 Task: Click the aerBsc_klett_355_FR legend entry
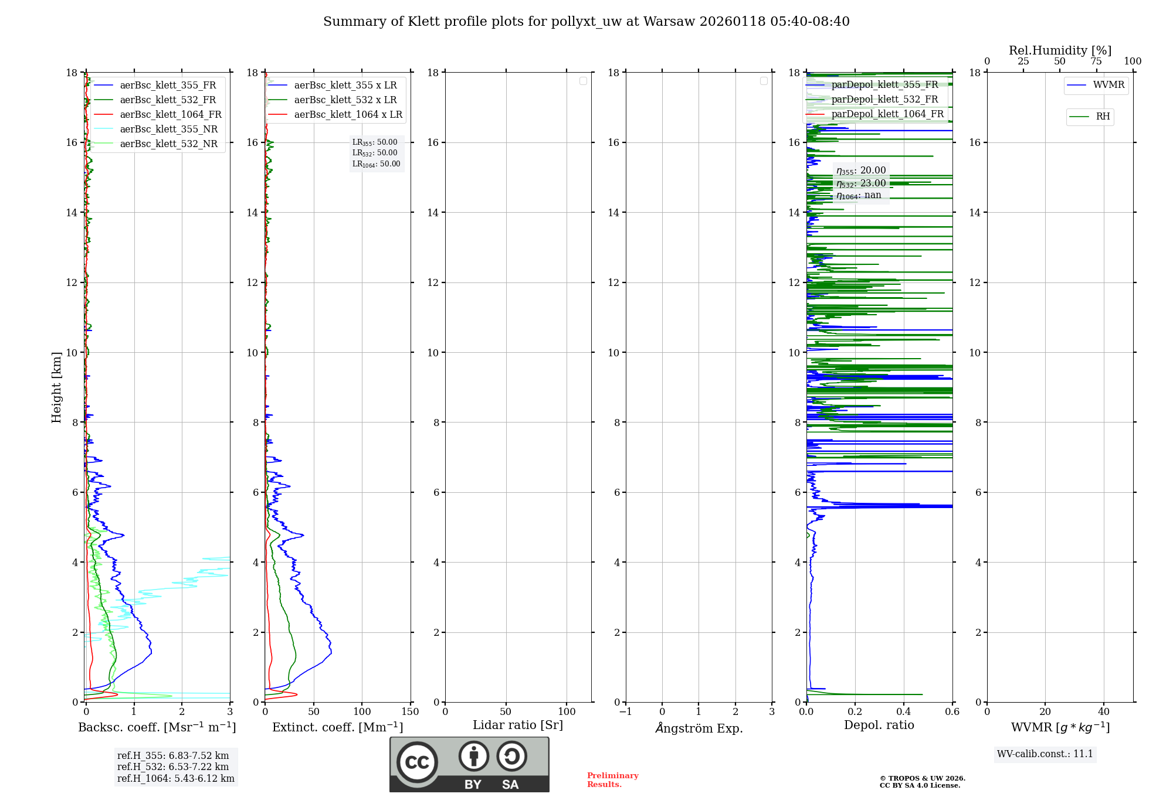tap(168, 86)
